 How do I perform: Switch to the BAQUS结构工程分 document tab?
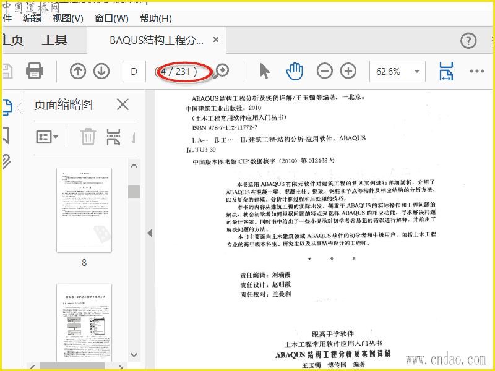click(x=157, y=40)
